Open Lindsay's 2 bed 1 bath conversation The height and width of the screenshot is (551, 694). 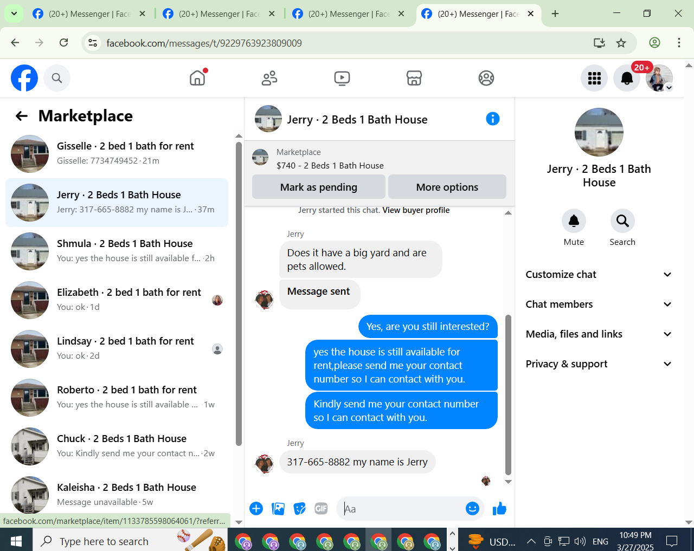(x=117, y=349)
